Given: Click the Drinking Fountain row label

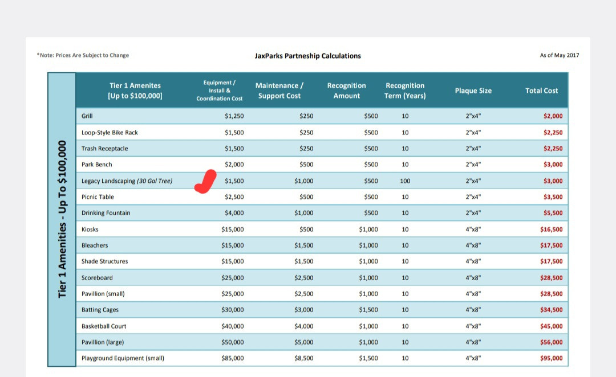Looking at the screenshot, I should [106, 213].
